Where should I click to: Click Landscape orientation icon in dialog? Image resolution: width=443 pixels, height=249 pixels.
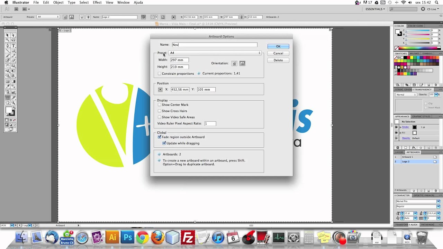pos(242,63)
